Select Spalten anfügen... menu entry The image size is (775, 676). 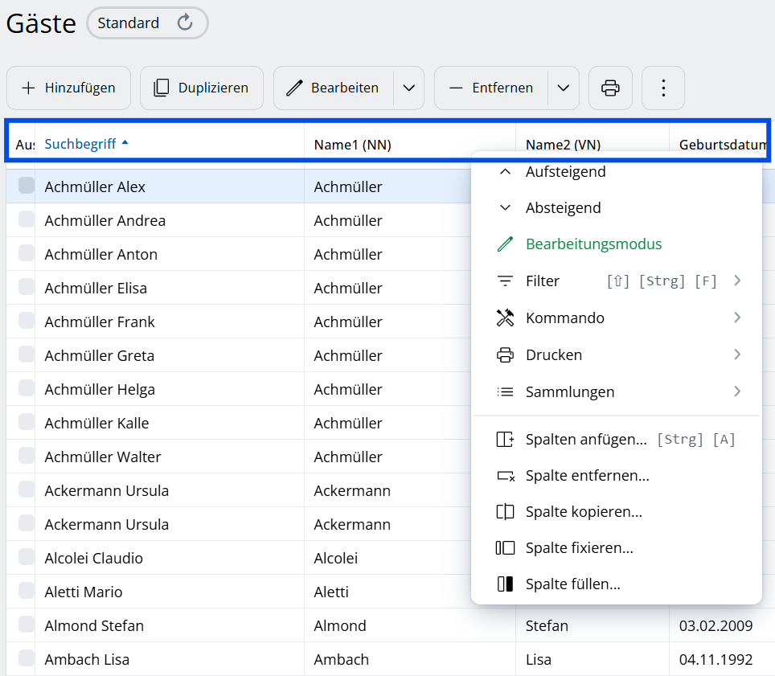coord(617,440)
